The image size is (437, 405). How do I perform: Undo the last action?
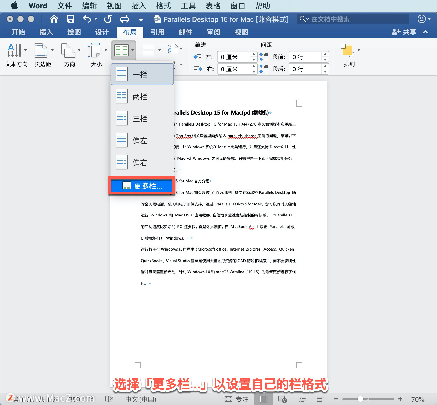tap(87, 19)
